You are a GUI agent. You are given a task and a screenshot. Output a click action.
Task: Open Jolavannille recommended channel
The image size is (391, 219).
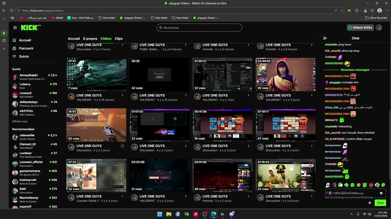[35, 137]
